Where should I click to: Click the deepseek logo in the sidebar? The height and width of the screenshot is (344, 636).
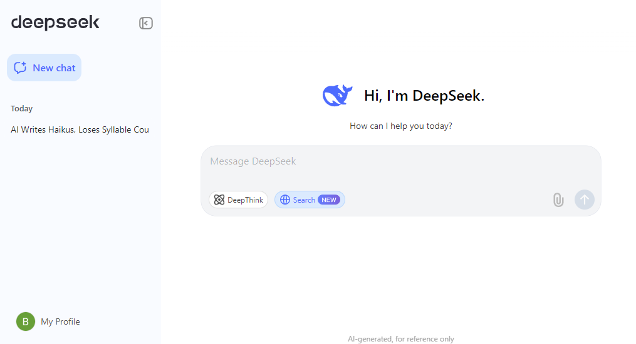55,23
